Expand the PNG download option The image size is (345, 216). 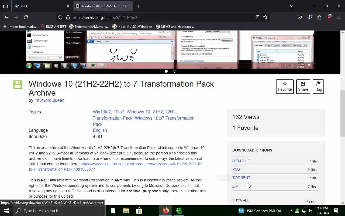point(236,169)
